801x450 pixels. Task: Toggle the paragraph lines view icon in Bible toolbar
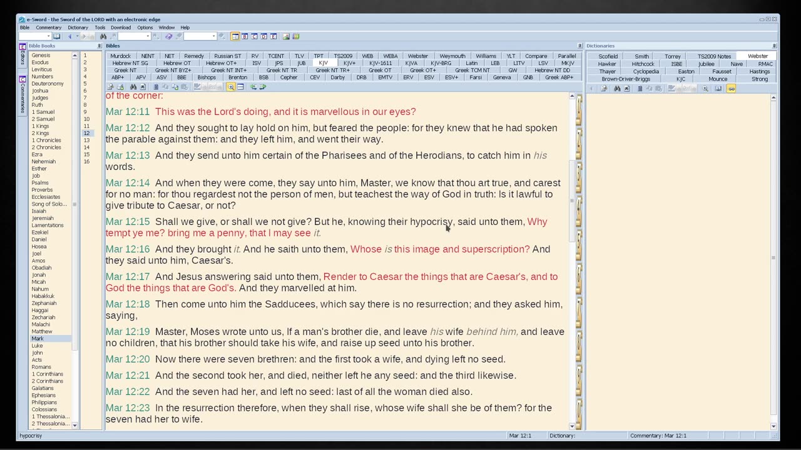240,87
